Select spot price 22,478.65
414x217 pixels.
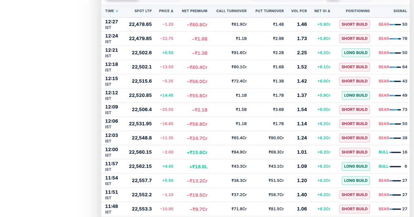140,24
